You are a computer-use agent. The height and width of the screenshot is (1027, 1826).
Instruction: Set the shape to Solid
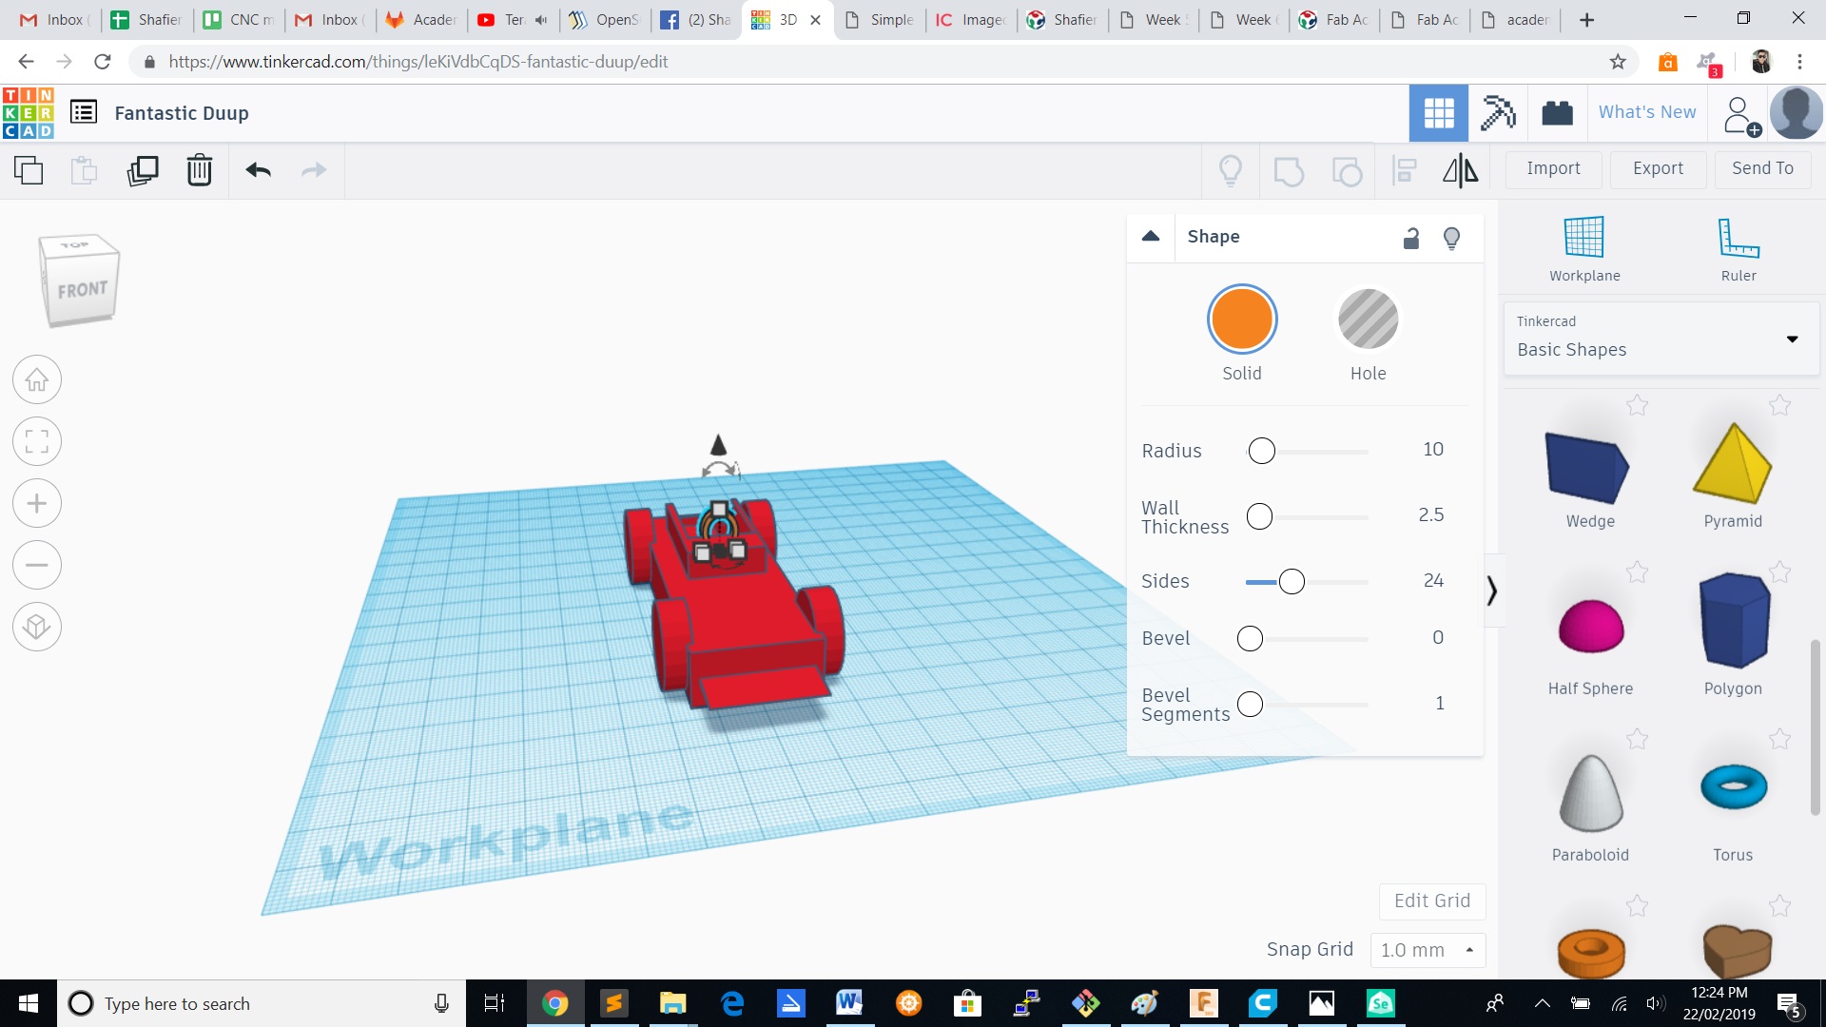(x=1241, y=320)
